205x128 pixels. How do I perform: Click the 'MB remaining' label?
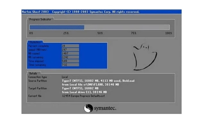[x=36, y=57]
